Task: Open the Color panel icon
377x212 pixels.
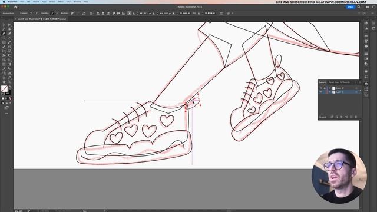Action: 366,23
